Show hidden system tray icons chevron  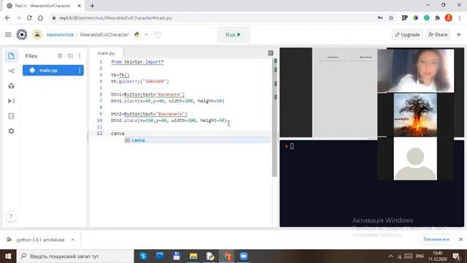tap(390, 256)
